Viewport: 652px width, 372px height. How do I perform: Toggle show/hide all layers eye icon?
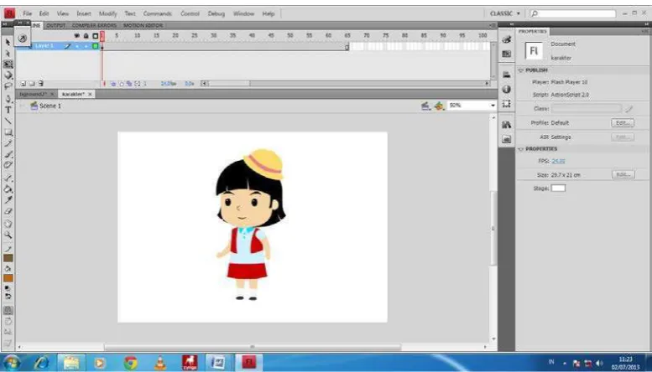coord(77,36)
